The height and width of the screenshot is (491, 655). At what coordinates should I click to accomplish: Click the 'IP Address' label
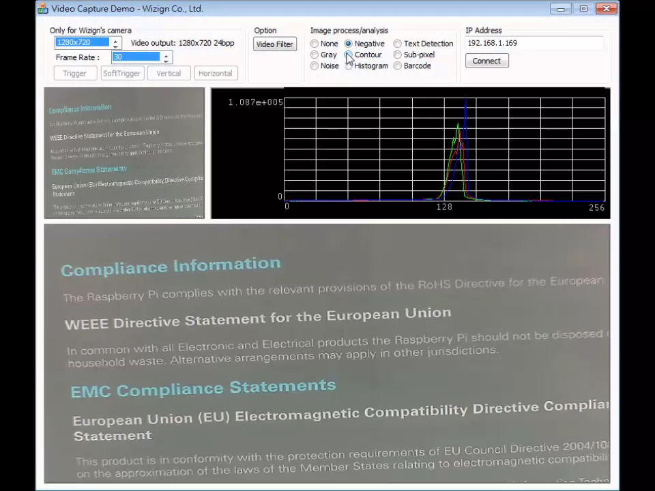(484, 31)
